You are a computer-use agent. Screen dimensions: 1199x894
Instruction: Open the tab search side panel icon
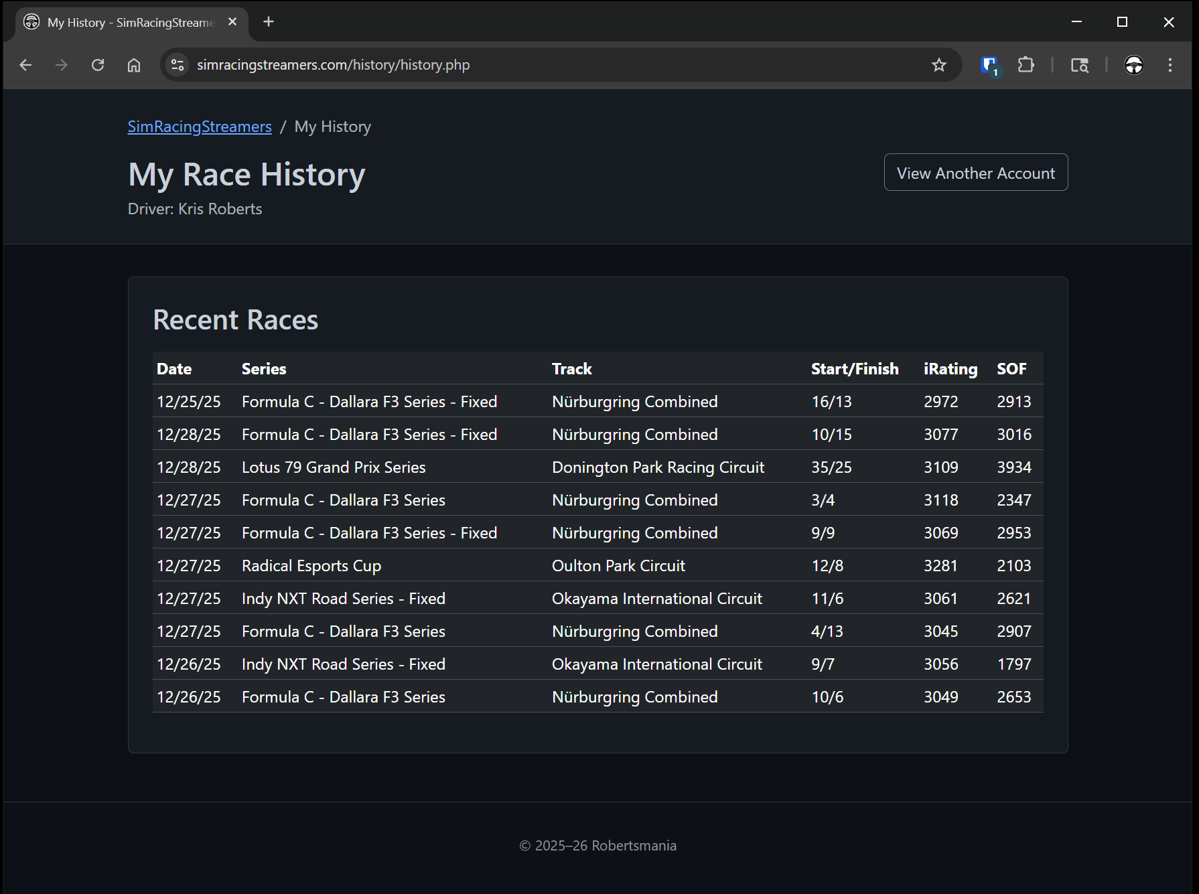tap(1079, 65)
